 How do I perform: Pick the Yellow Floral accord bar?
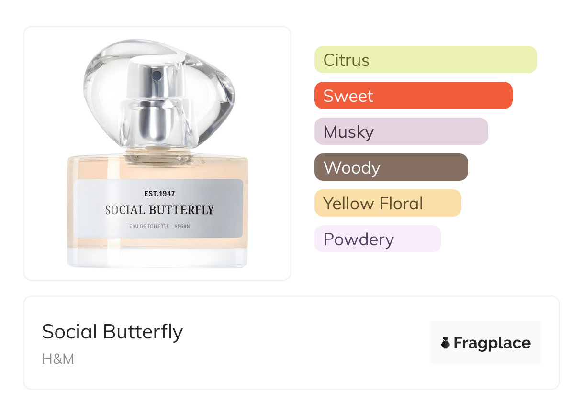click(x=387, y=203)
